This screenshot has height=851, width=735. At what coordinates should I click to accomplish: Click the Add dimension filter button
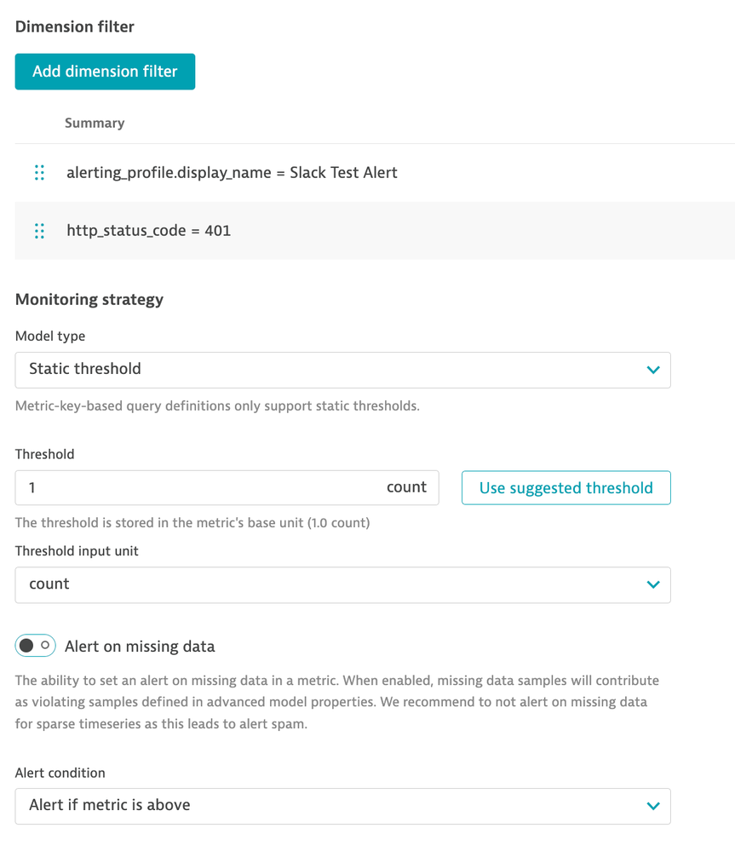coord(105,72)
